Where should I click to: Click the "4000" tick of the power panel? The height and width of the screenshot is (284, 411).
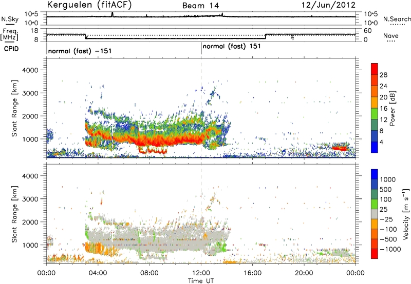(30, 70)
